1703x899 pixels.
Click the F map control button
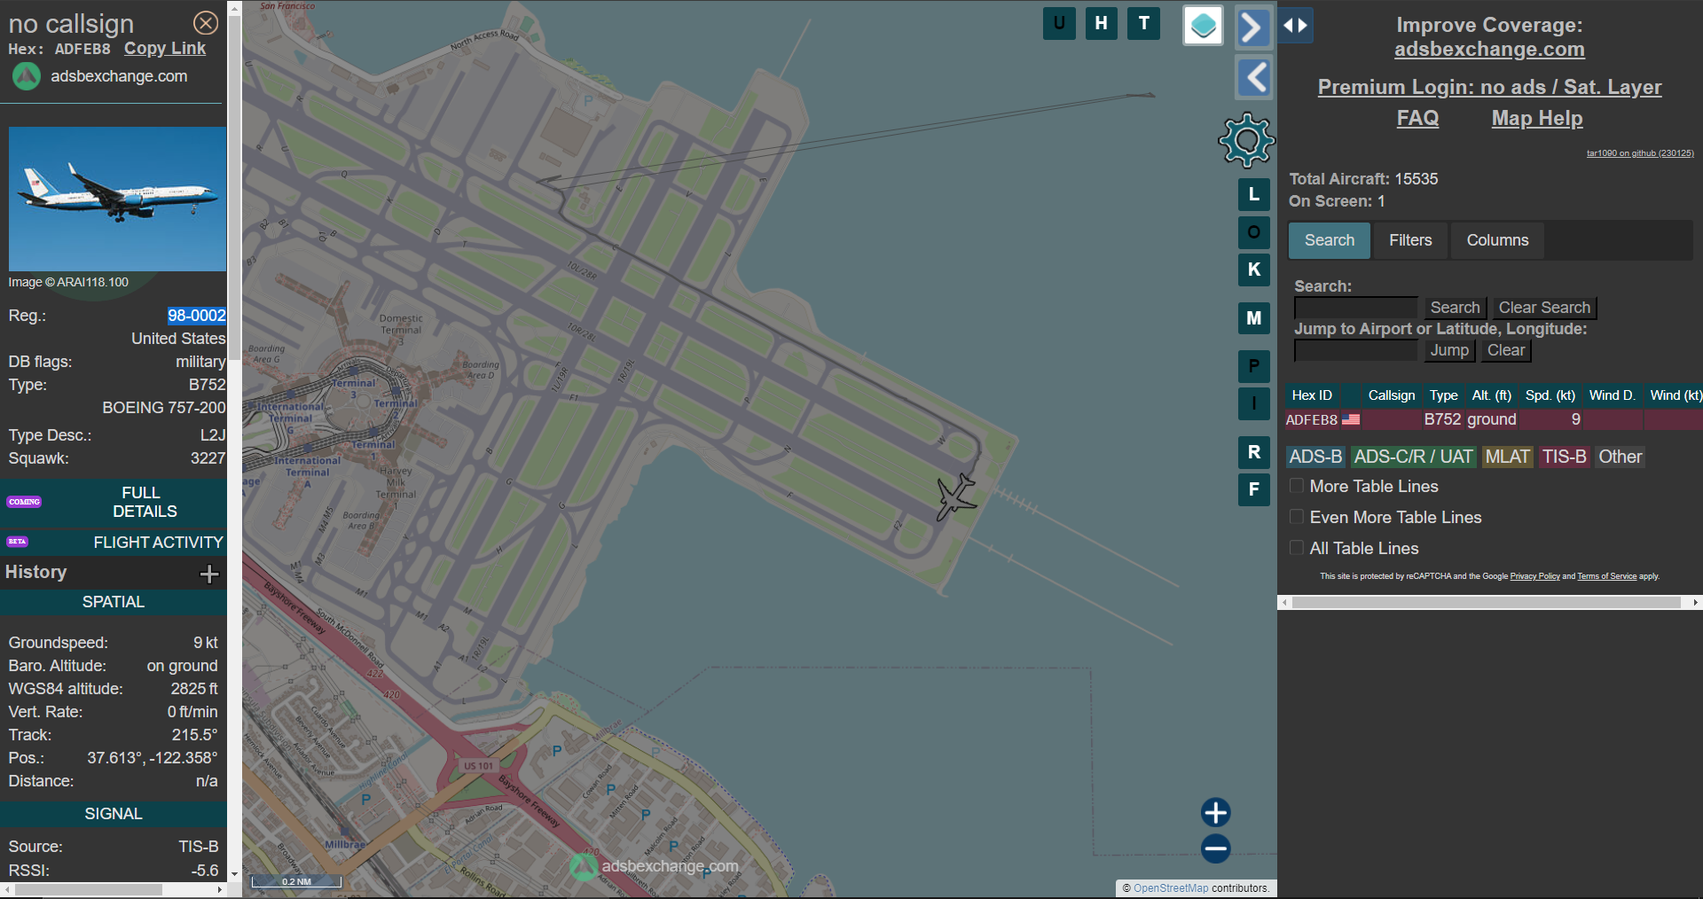coord(1253,489)
